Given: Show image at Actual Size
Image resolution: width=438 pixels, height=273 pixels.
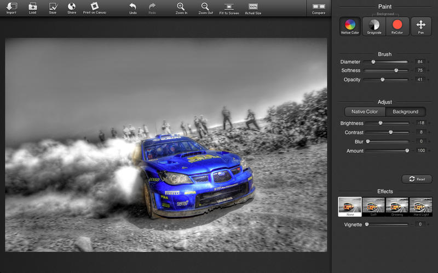Looking at the screenshot, I should pyautogui.click(x=253, y=9).
